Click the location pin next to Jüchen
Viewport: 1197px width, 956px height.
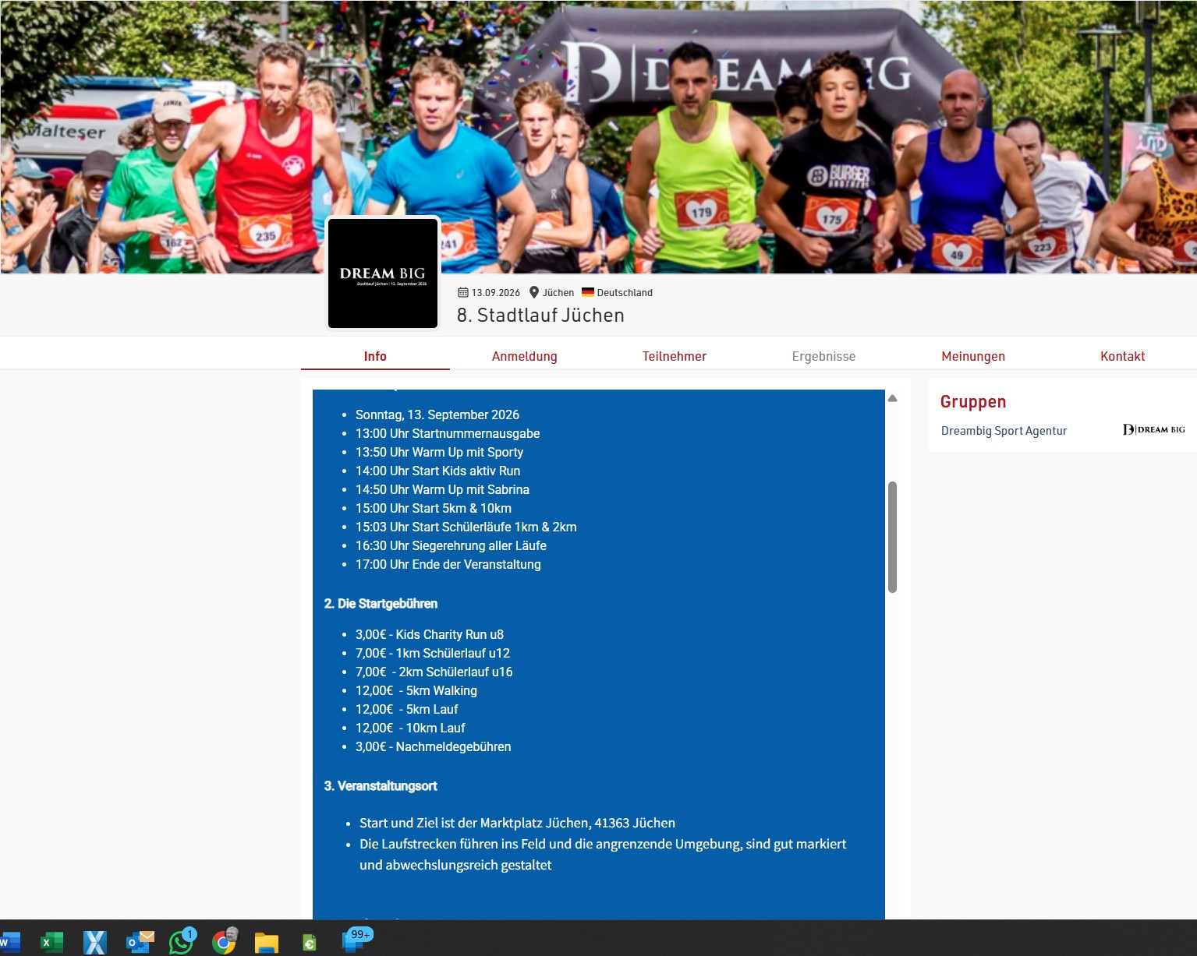pyautogui.click(x=534, y=292)
